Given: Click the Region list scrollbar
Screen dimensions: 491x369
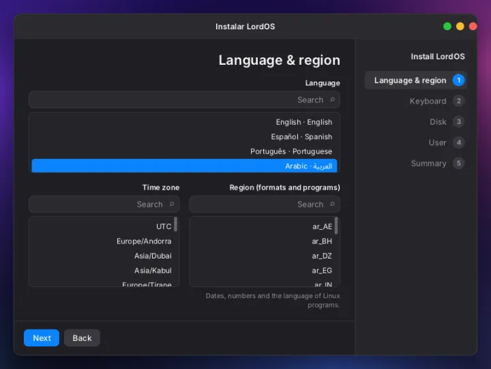Looking at the screenshot, I should pos(336,226).
